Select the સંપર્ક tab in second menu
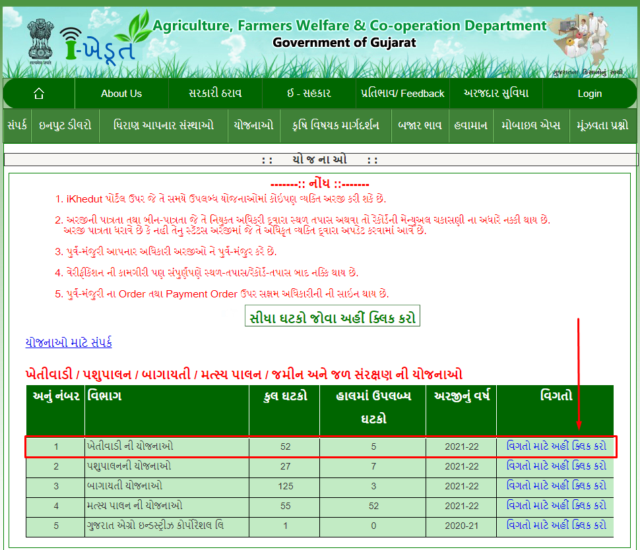Screen dimensions: 640x550 17,126
